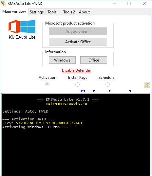Click the KMSAuto Lite logo image
The image size is (152, 176).
pyautogui.click(x=22, y=30)
